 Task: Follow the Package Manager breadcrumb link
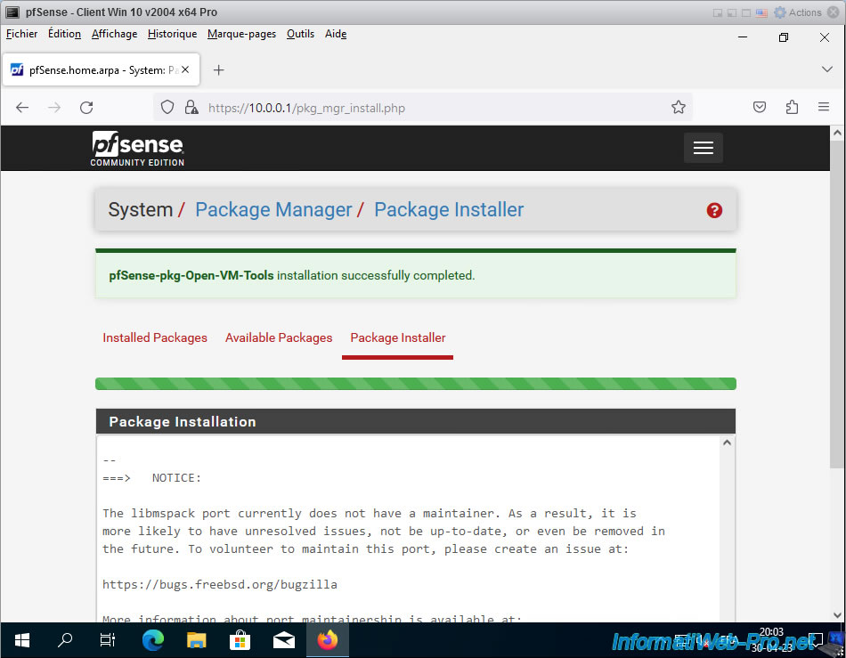[273, 210]
